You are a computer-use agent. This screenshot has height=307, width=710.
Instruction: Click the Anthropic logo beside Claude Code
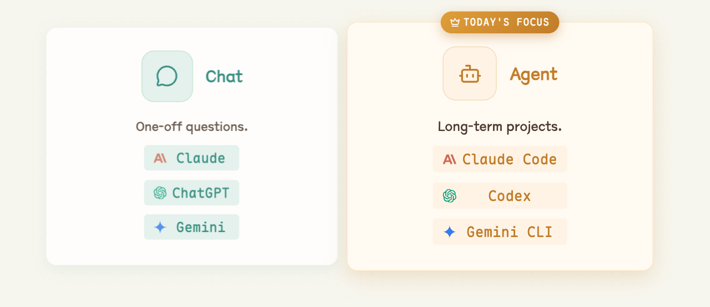coord(450,160)
